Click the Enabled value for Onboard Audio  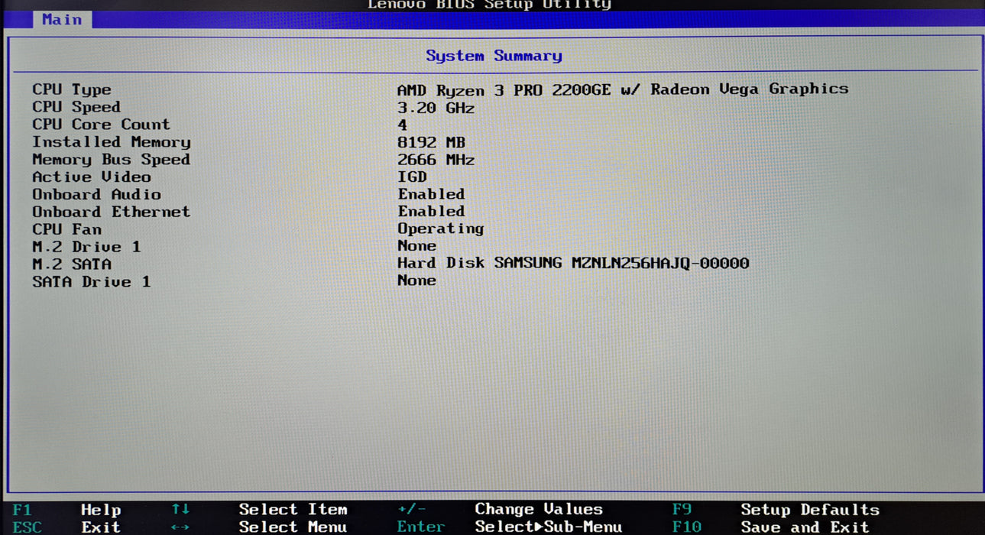coord(431,194)
